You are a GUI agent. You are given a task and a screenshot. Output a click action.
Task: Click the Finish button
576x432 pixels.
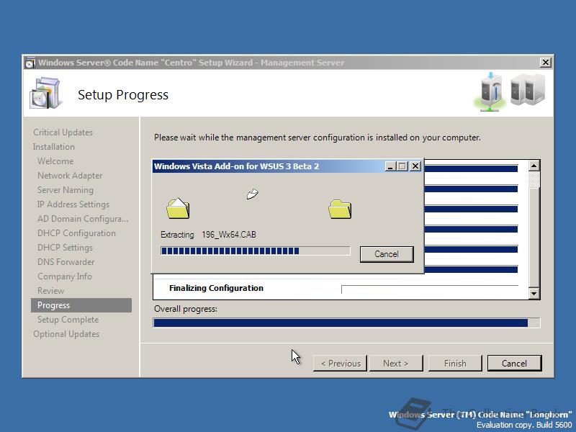point(455,364)
